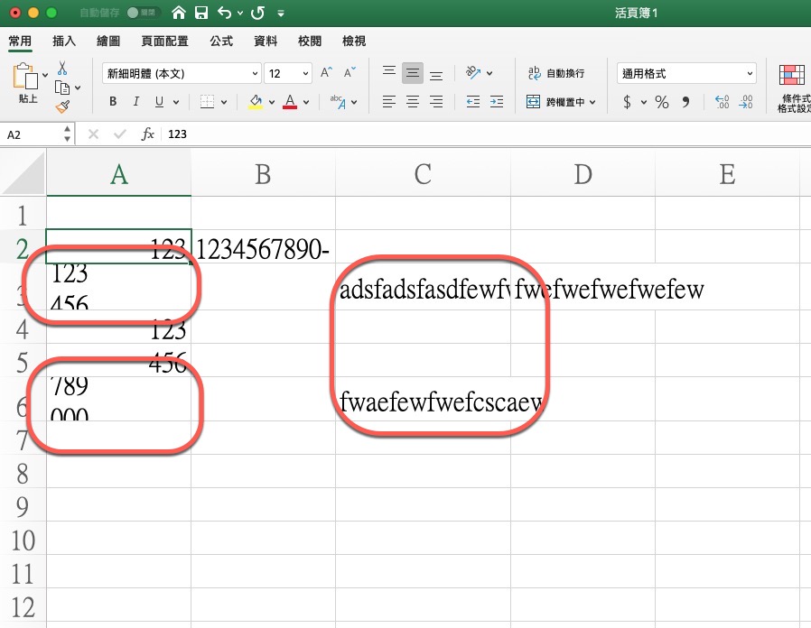This screenshot has height=628, width=811.
Task: Click the Copy icon
Action: (x=62, y=88)
